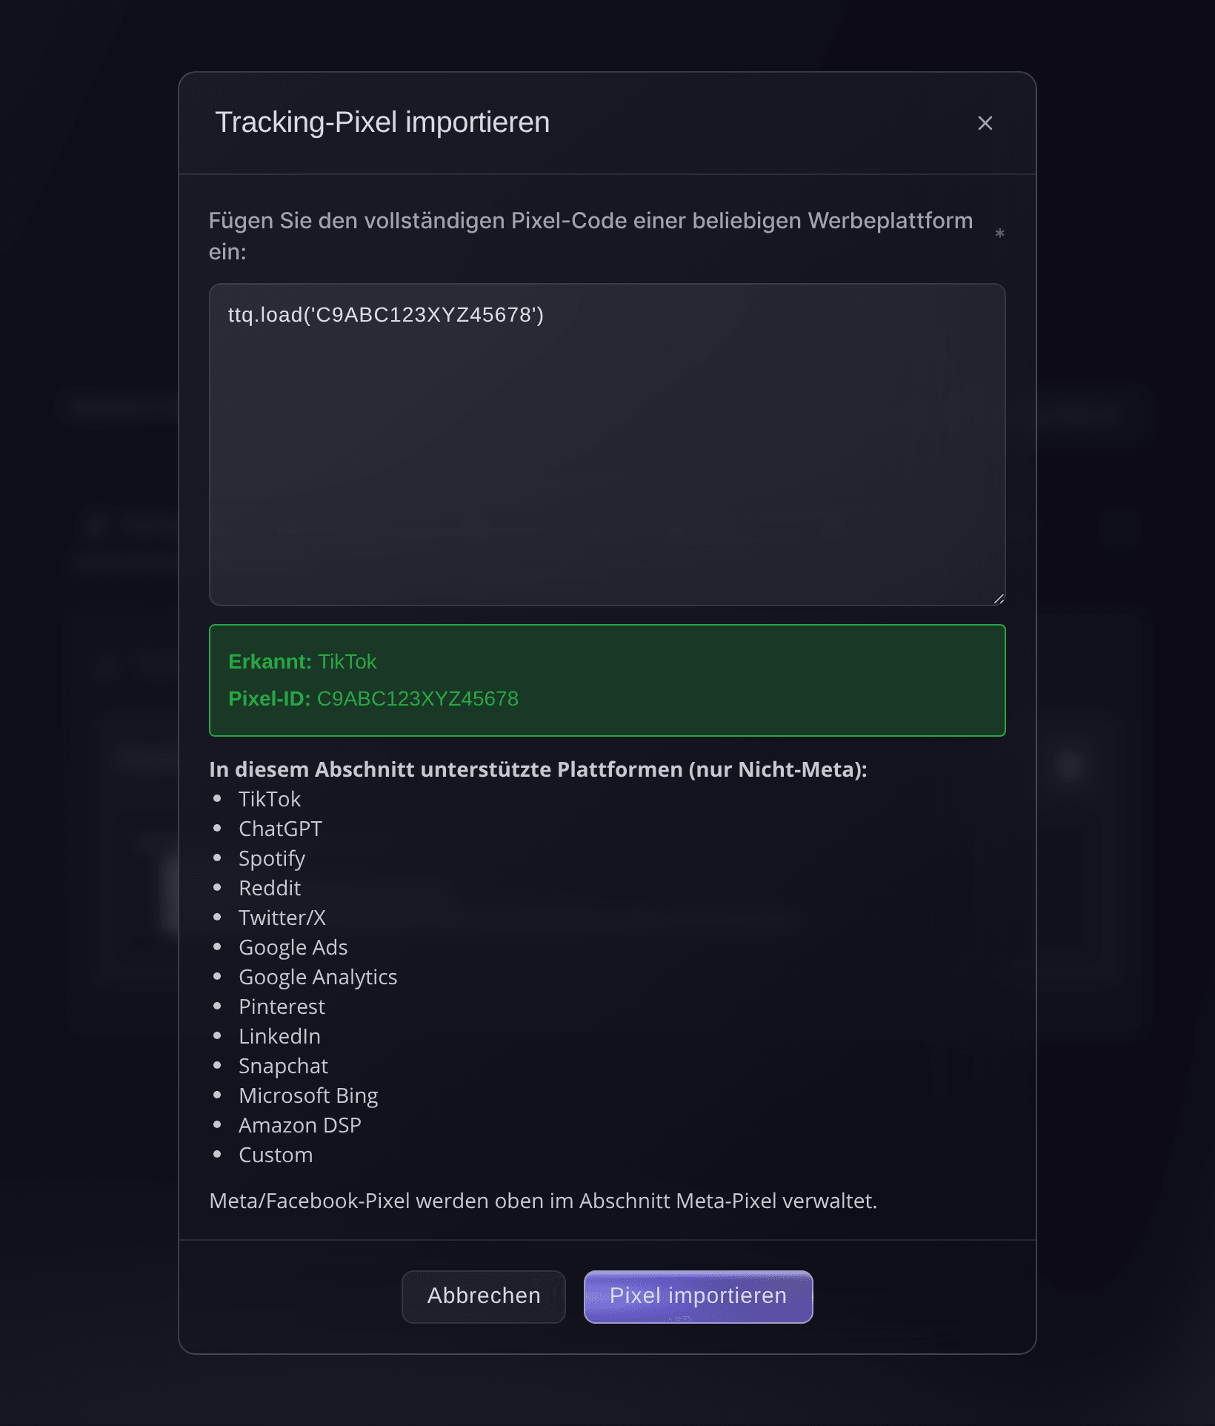This screenshot has width=1215, height=1426.
Task: Click inside the pixel code textarea
Action: tap(607, 445)
